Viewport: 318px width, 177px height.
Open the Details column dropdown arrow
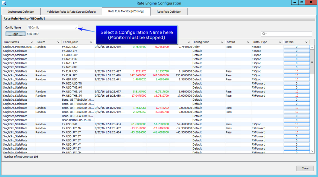coord(306,42)
